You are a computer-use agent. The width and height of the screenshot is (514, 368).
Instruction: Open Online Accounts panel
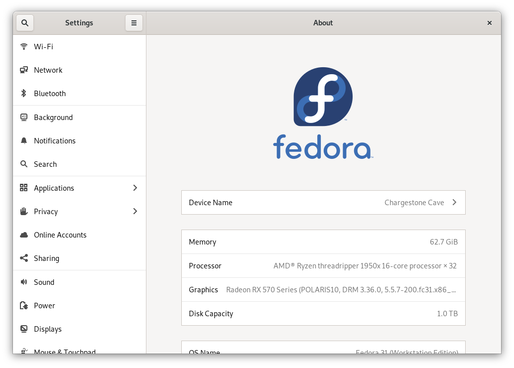[x=79, y=235]
